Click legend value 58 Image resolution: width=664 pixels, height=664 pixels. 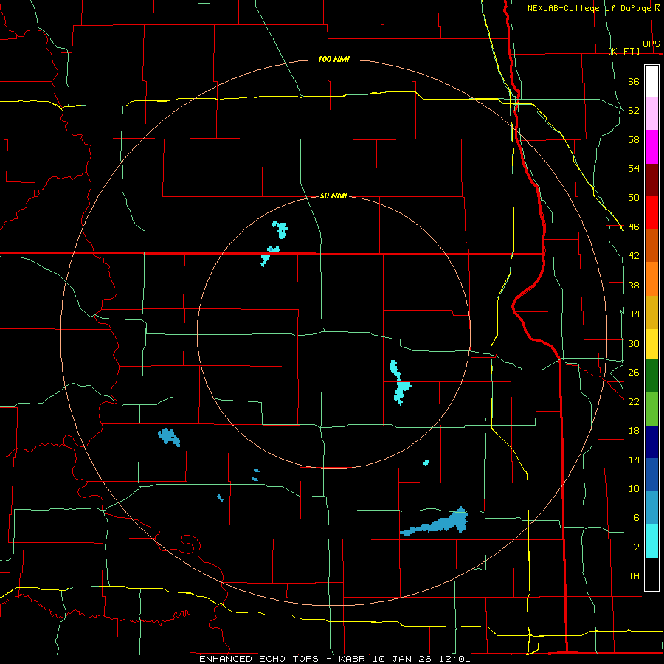[x=634, y=139]
